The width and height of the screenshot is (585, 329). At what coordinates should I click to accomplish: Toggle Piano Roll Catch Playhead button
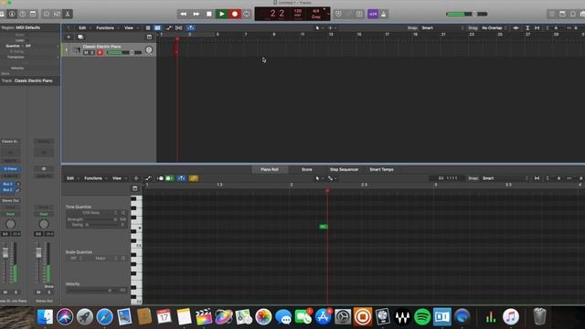point(181,178)
